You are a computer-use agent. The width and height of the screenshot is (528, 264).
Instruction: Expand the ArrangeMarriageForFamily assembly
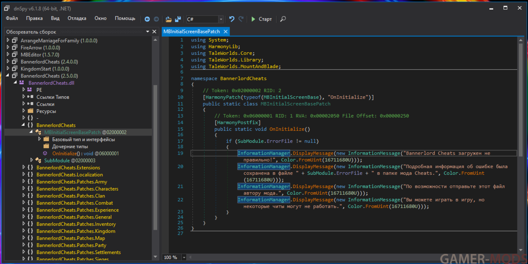tap(7, 40)
